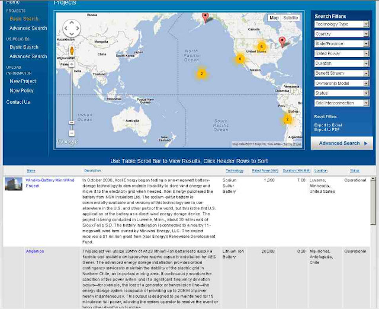Click the Street View pegman icon
The image size is (379, 309).
pyautogui.click(x=72, y=50)
